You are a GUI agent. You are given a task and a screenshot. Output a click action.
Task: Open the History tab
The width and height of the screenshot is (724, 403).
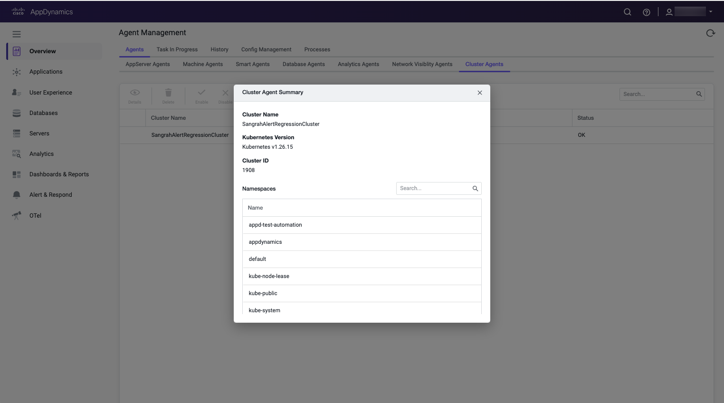tap(219, 49)
